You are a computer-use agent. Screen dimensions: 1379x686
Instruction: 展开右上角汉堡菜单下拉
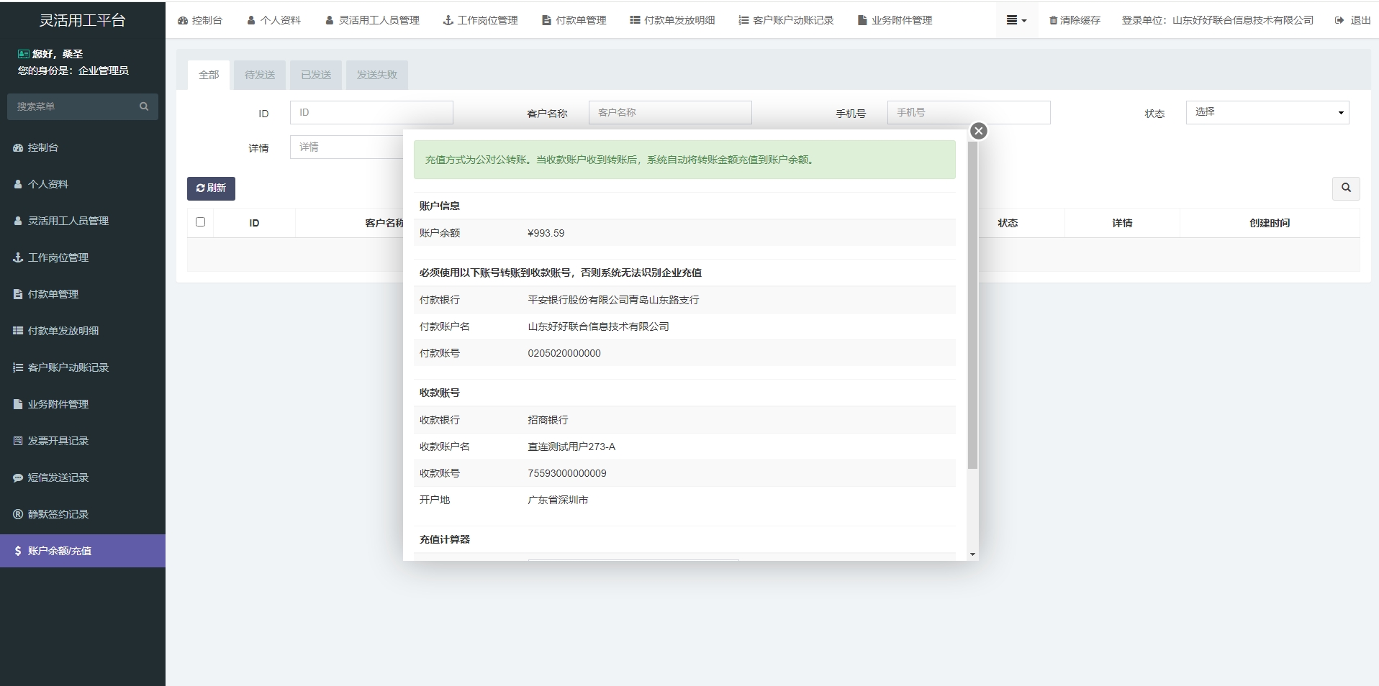pyautogui.click(x=1016, y=20)
